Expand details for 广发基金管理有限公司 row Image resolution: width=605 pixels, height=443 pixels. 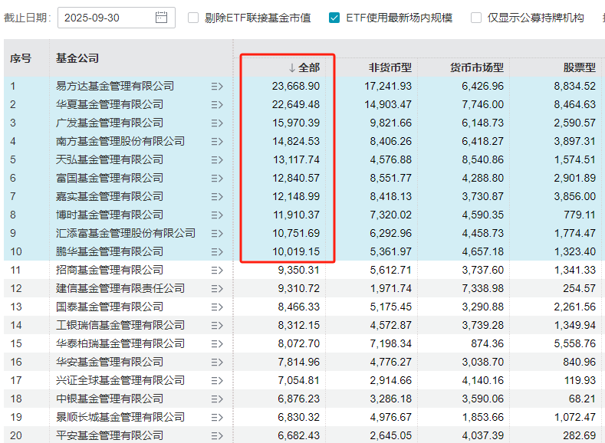pyautogui.click(x=216, y=123)
